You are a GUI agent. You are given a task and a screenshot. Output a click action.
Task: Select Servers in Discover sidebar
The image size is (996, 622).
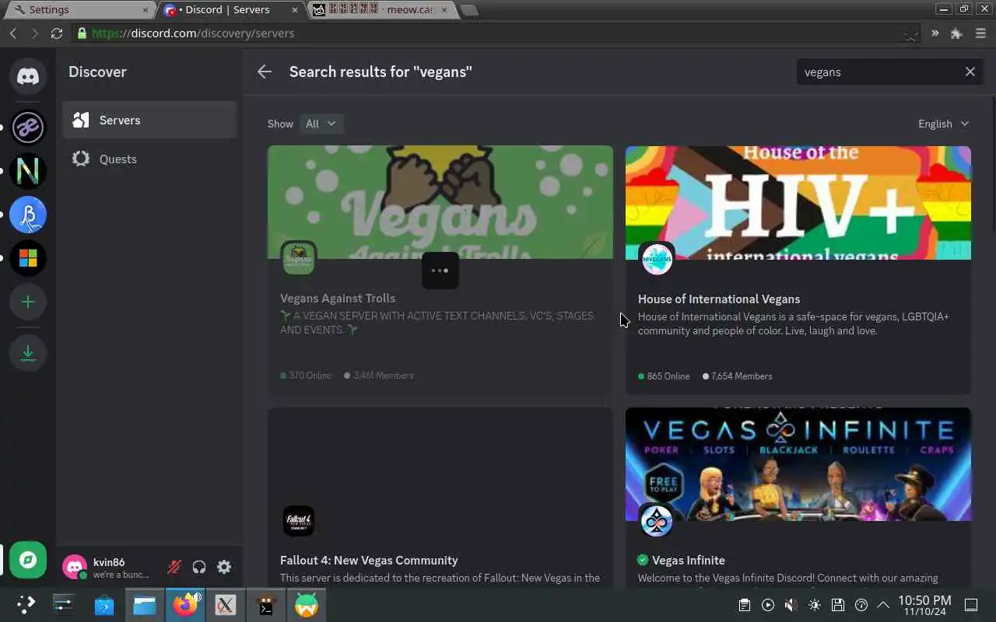pyautogui.click(x=149, y=120)
